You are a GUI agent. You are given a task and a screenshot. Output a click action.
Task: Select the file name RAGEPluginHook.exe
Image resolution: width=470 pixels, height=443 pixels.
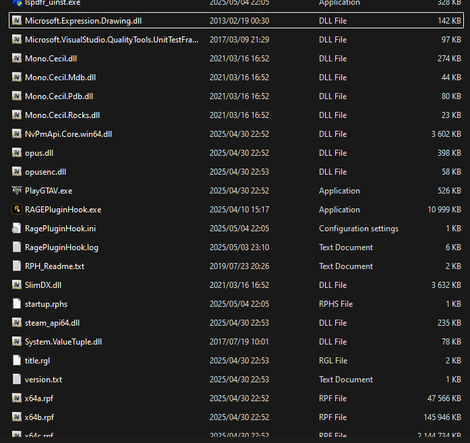[63, 210]
